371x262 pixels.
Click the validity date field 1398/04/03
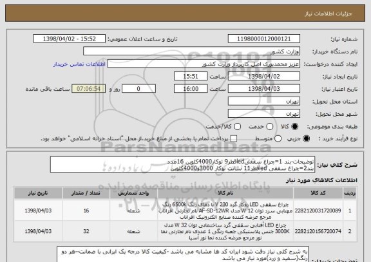coord(264,89)
